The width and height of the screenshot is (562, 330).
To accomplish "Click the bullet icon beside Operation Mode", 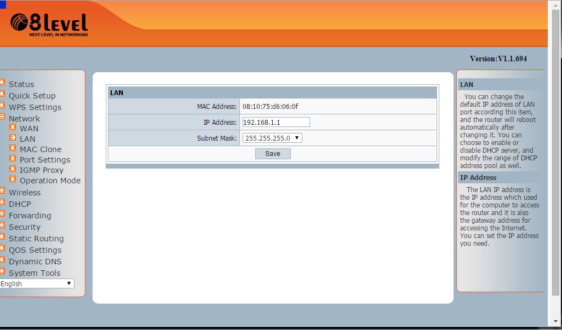I will pos(13,179).
